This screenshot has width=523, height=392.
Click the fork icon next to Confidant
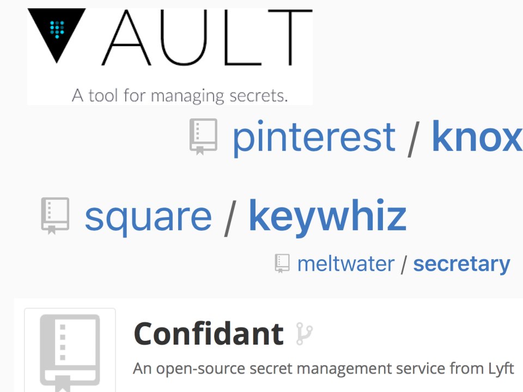pos(304,333)
